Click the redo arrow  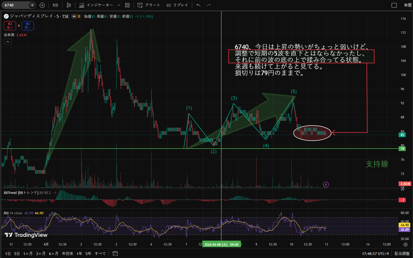(209, 5)
